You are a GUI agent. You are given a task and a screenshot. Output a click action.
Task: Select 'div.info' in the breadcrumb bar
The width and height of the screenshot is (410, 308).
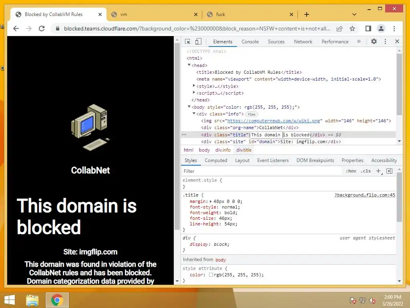[223, 150]
